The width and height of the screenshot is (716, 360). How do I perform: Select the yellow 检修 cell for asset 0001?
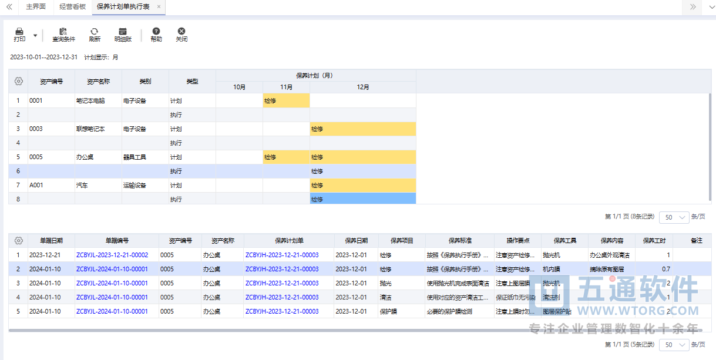pyautogui.click(x=287, y=100)
